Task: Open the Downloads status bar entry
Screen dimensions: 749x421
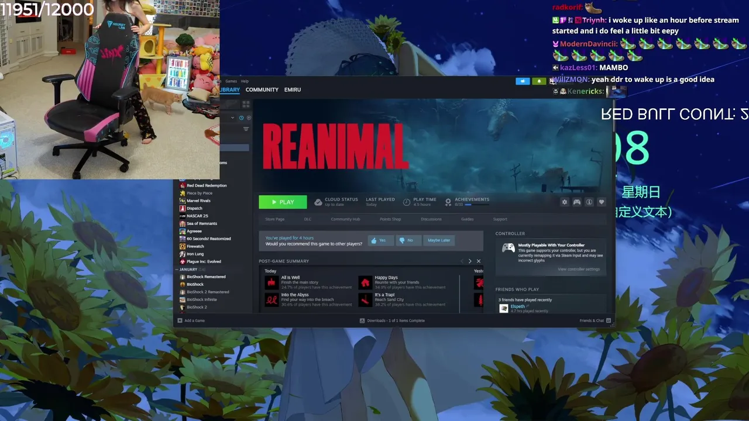Action: tap(392, 320)
